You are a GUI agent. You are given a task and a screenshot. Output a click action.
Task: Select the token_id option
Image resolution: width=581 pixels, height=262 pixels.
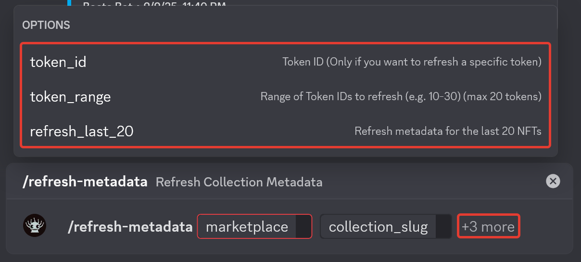tap(58, 62)
